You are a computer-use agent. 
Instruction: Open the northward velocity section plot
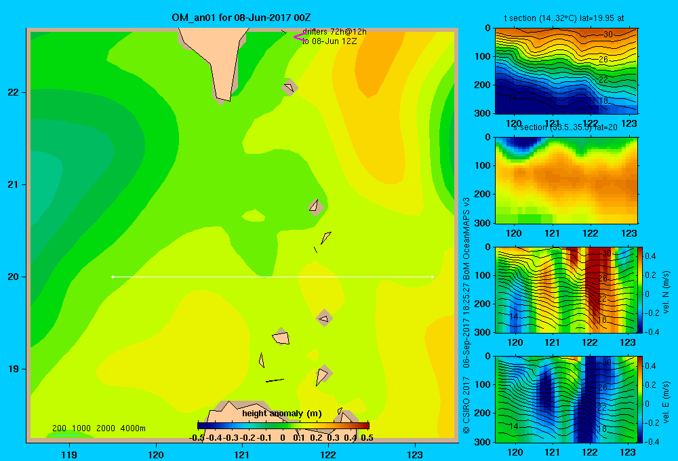tap(566, 289)
